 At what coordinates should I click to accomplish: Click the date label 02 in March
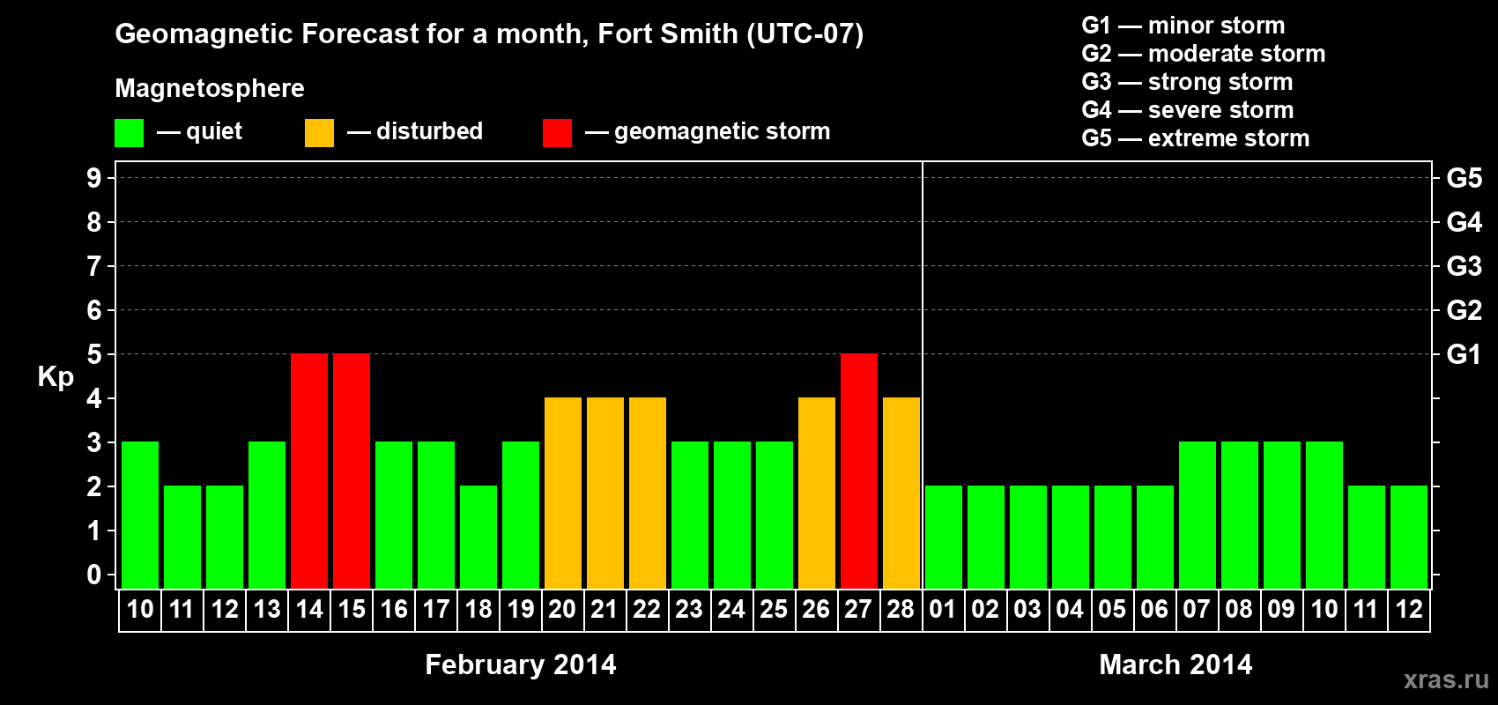[x=986, y=610]
